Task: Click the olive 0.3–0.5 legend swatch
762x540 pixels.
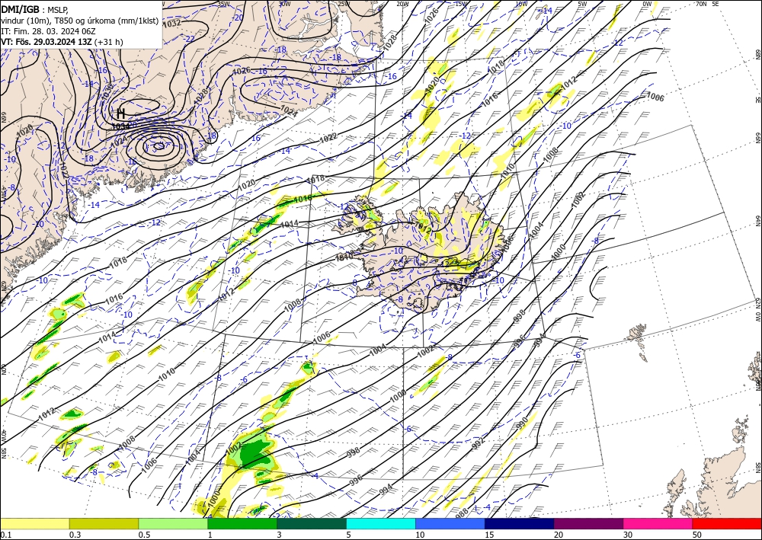Action: click(x=104, y=523)
